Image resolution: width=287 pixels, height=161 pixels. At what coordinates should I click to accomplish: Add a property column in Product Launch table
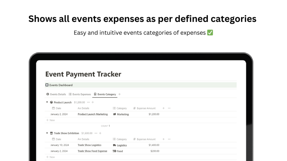pos(163,108)
